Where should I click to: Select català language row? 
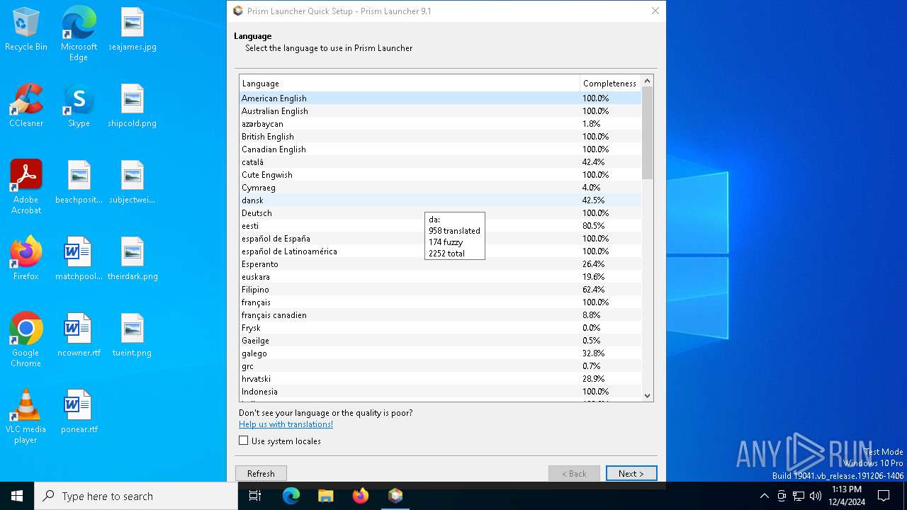tap(440, 162)
